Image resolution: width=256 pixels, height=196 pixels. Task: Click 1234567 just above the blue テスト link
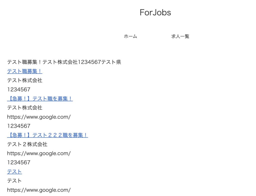point(18,162)
